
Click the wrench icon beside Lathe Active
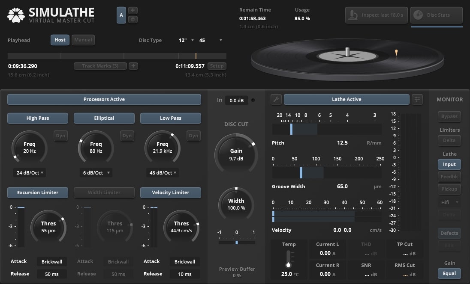pos(276,99)
